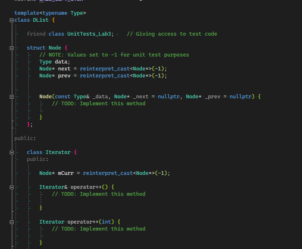Collapse the struct Node block
Image resolution: width=302 pixels, height=249 pixels.
(11, 48)
